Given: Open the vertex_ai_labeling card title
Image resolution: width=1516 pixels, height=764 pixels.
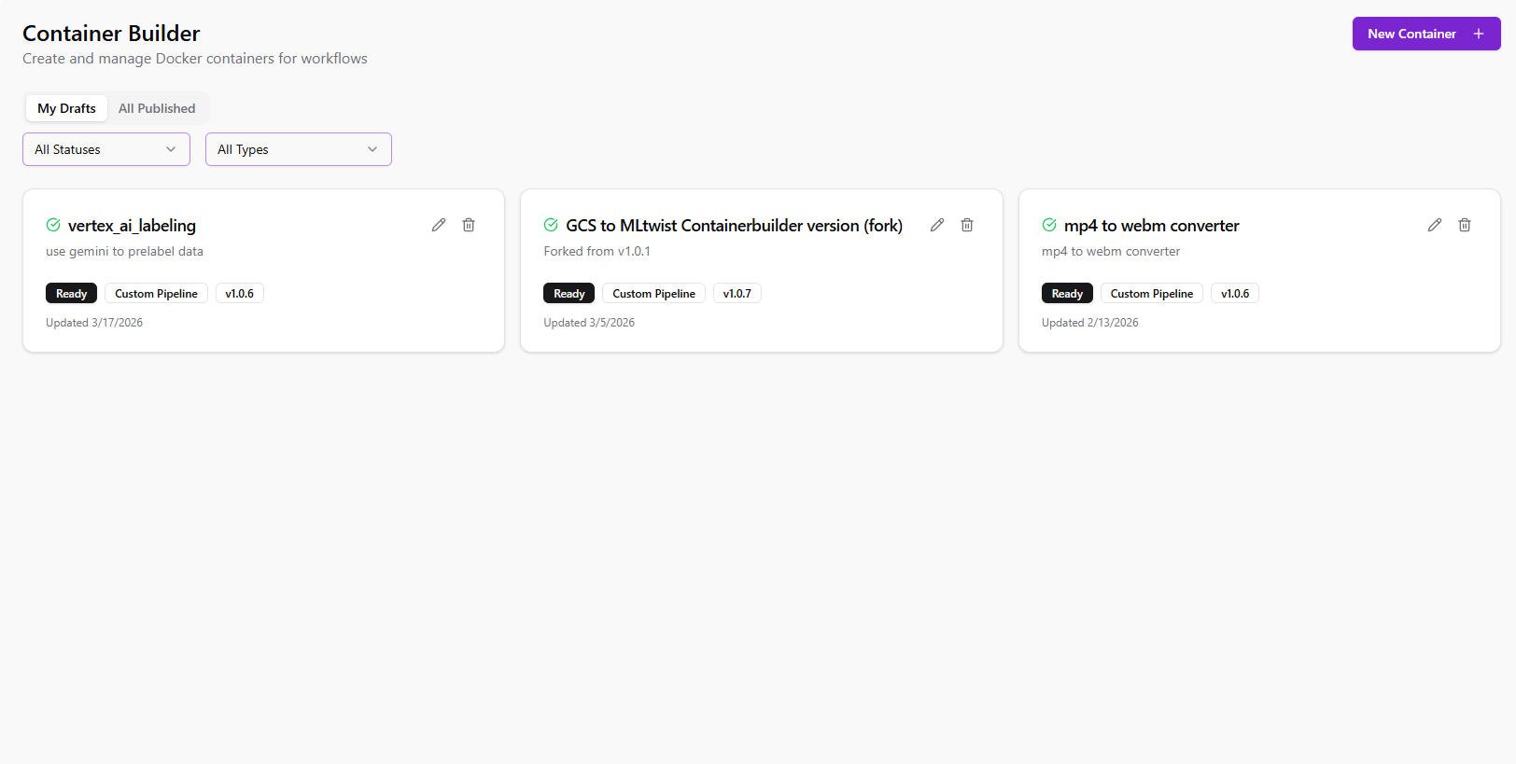Looking at the screenshot, I should pyautogui.click(x=132, y=226).
